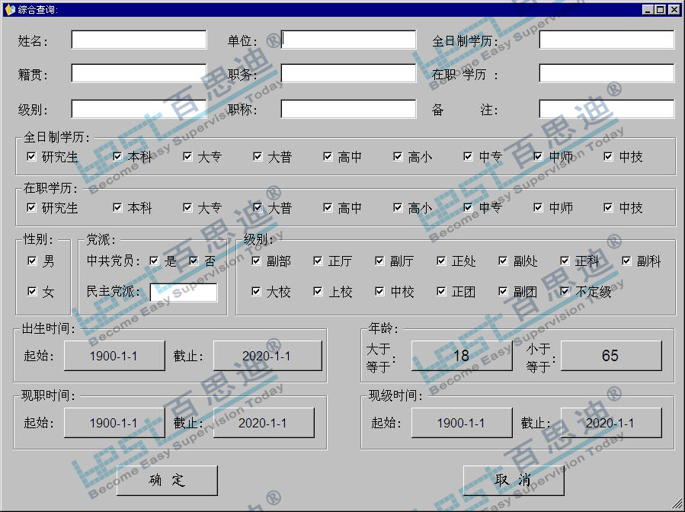685x512 pixels.
Task: Click the 大于等于 age value 18
Action: coord(462,356)
